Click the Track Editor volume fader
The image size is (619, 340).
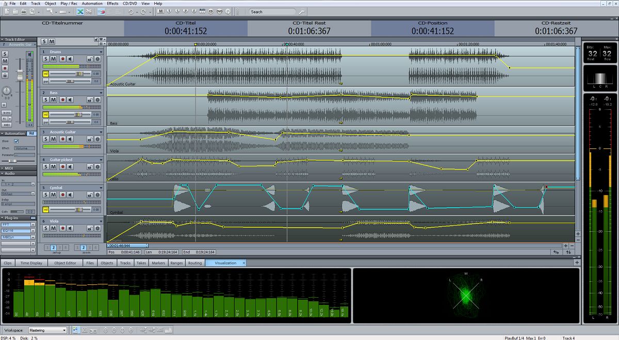coord(20,75)
